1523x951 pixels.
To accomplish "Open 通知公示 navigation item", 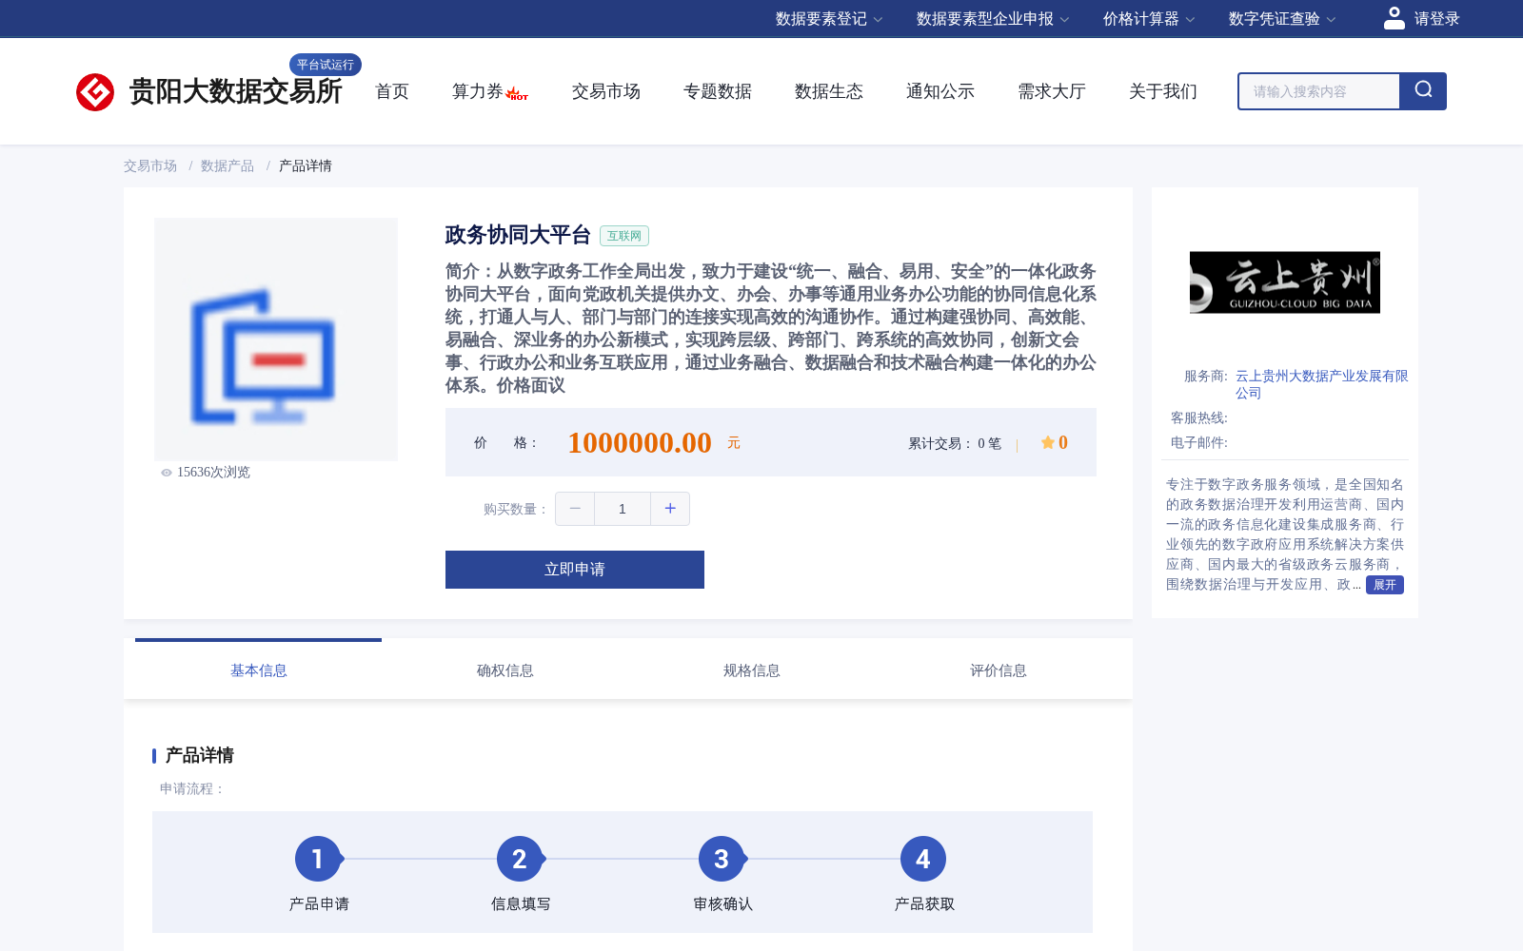I will pos(940,91).
